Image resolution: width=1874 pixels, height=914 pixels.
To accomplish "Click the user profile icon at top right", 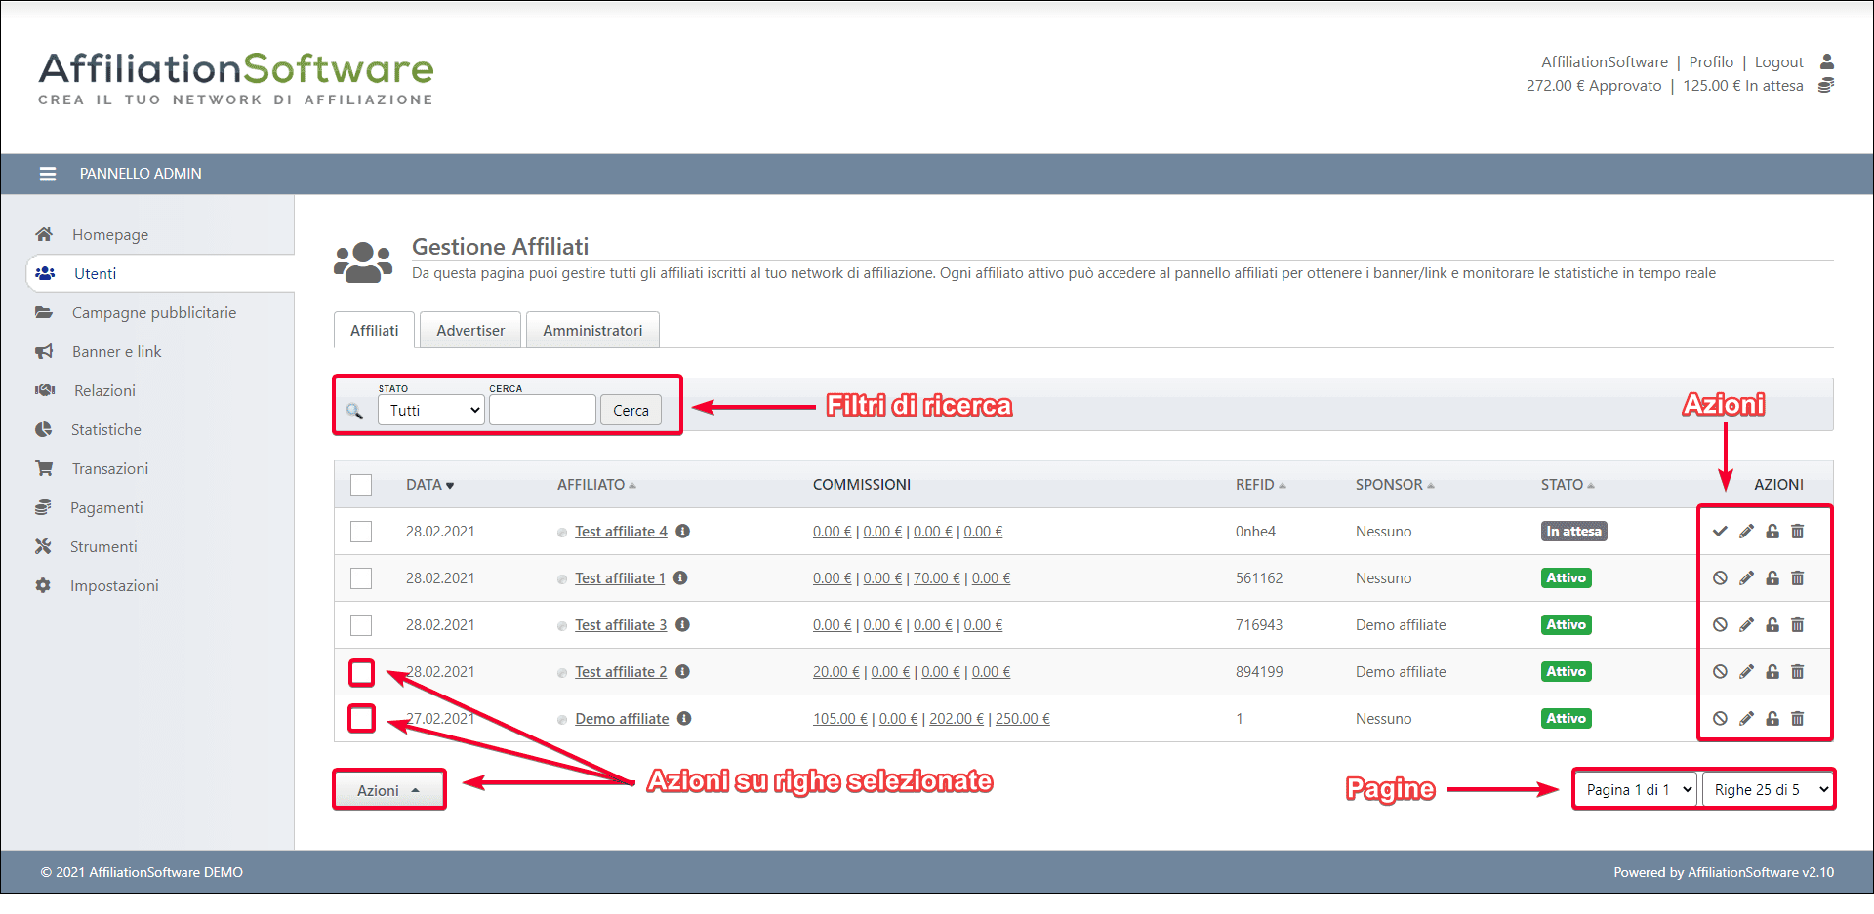I will pos(1826,62).
